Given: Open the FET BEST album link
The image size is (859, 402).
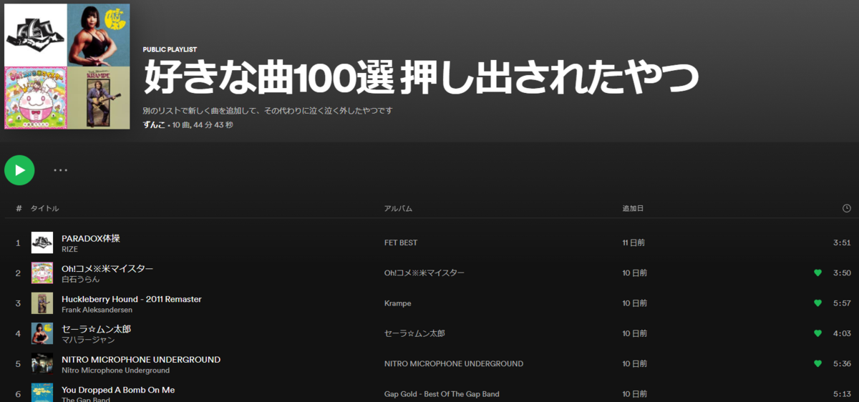Looking at the screenshot, I should coord(401,242).
